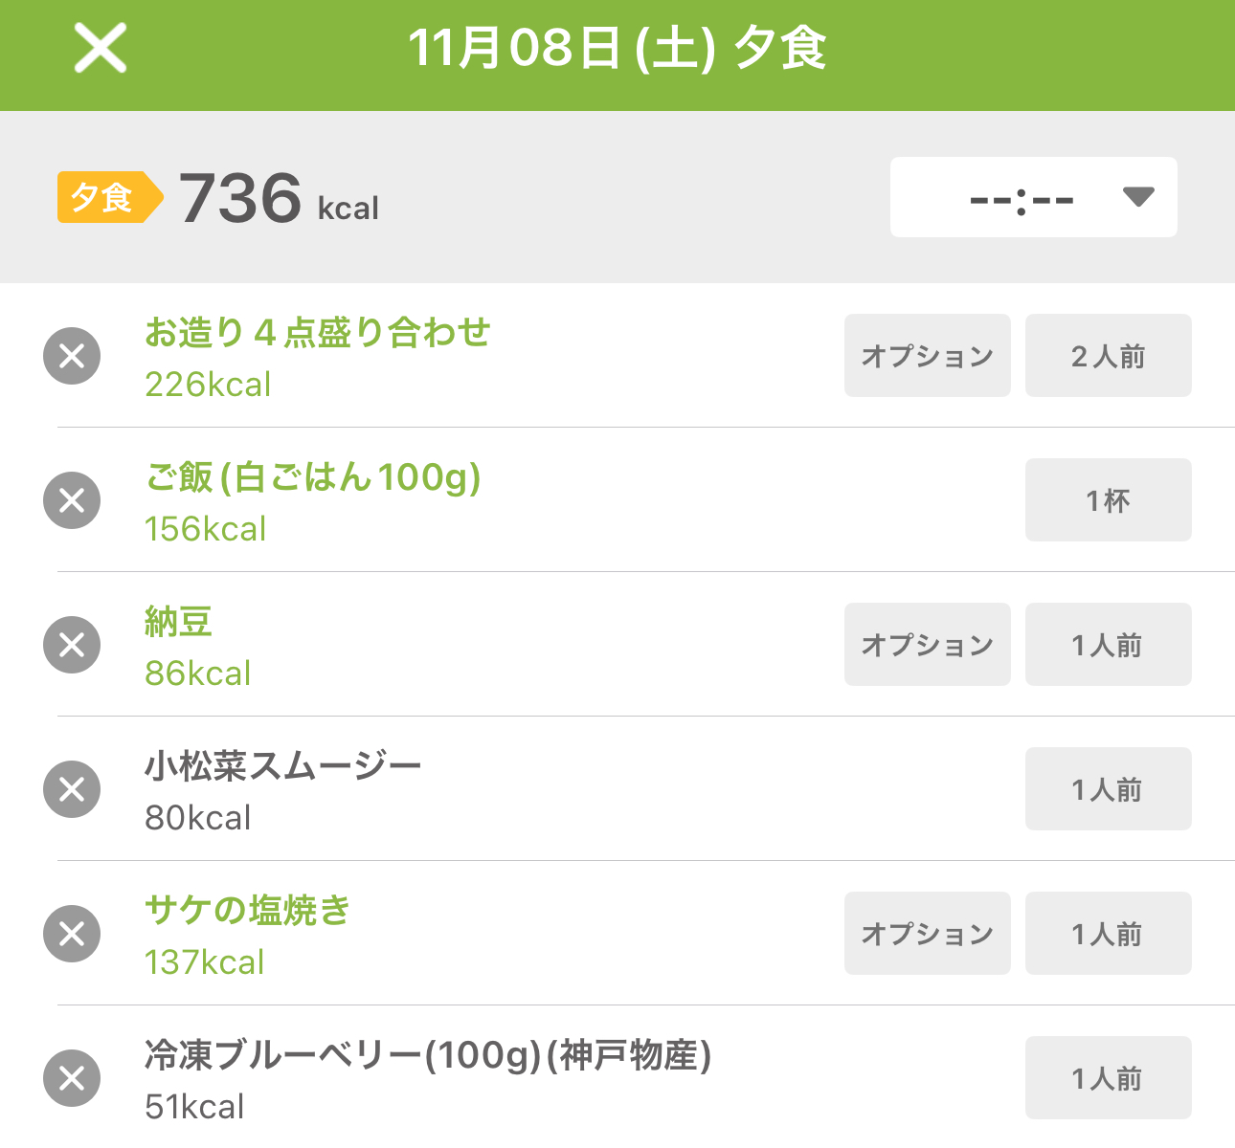Delete the 冷凍ブルーベリー entry
Viewport: 1235px width, 1148px height.
pyautogui.click(x=72, y=1078)
